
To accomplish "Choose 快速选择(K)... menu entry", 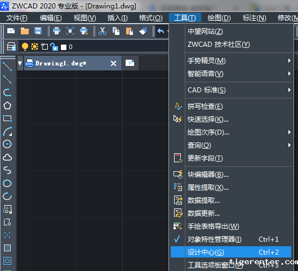I will tap(231, 119).
